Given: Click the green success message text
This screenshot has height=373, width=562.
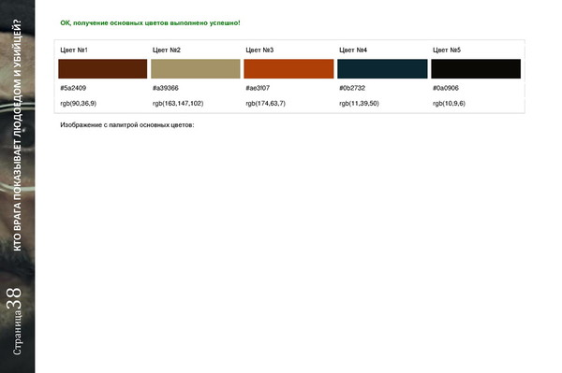Looking at the screenshot, I should tap(150, 22).
